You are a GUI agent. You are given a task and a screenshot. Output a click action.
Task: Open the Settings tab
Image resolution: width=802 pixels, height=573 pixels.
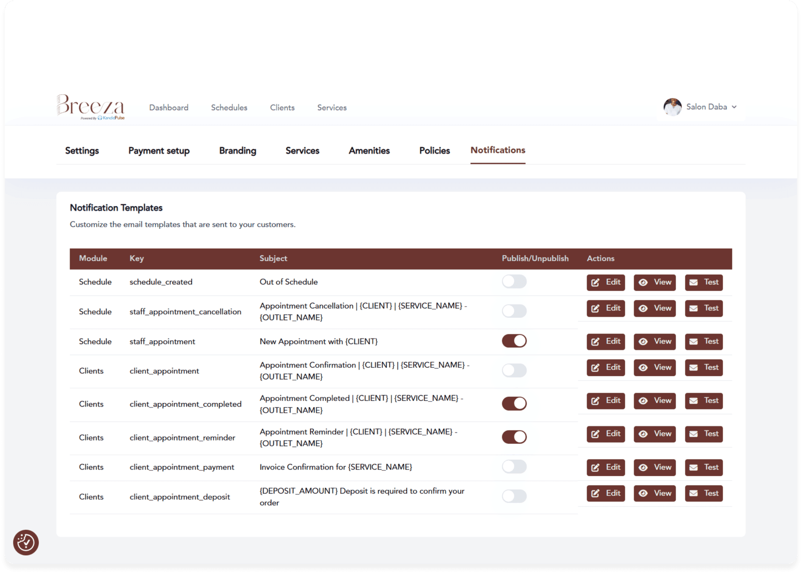[x=82, y=151]
